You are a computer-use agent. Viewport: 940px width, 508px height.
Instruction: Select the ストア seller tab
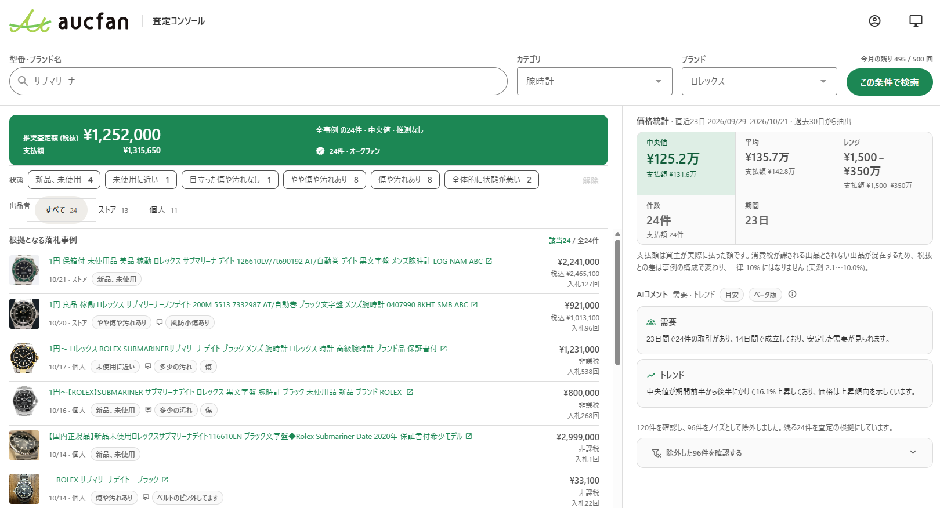tap(113, 210)
